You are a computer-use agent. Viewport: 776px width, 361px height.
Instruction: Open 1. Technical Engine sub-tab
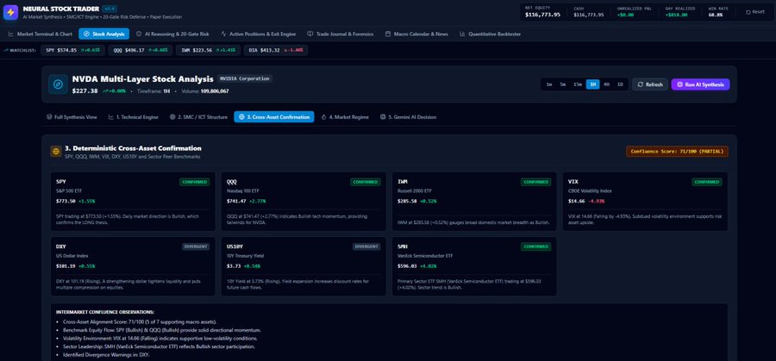click(134, 117)
